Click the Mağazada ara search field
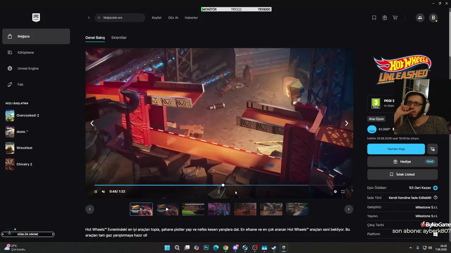This screenshot has width=451, height=253. (120, 18)
